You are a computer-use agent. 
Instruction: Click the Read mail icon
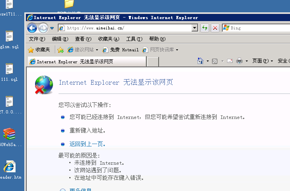[230, 61]
